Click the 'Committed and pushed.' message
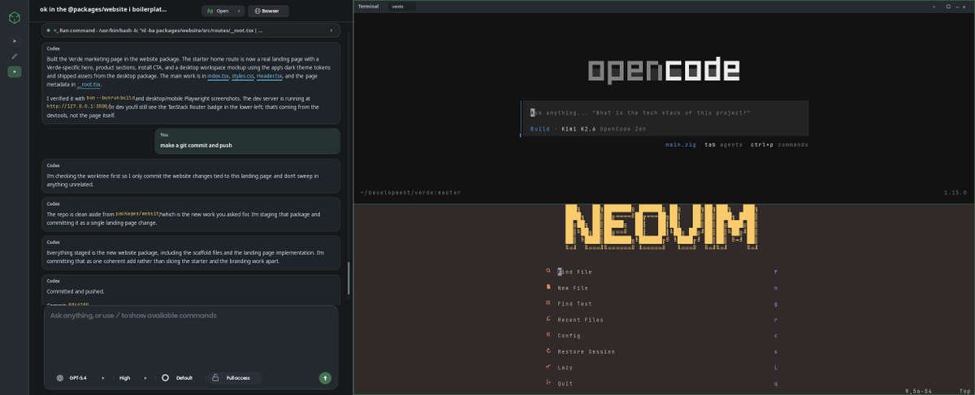Image resolution: width=975 pixels, height=395 pixels. click(75, 291)
